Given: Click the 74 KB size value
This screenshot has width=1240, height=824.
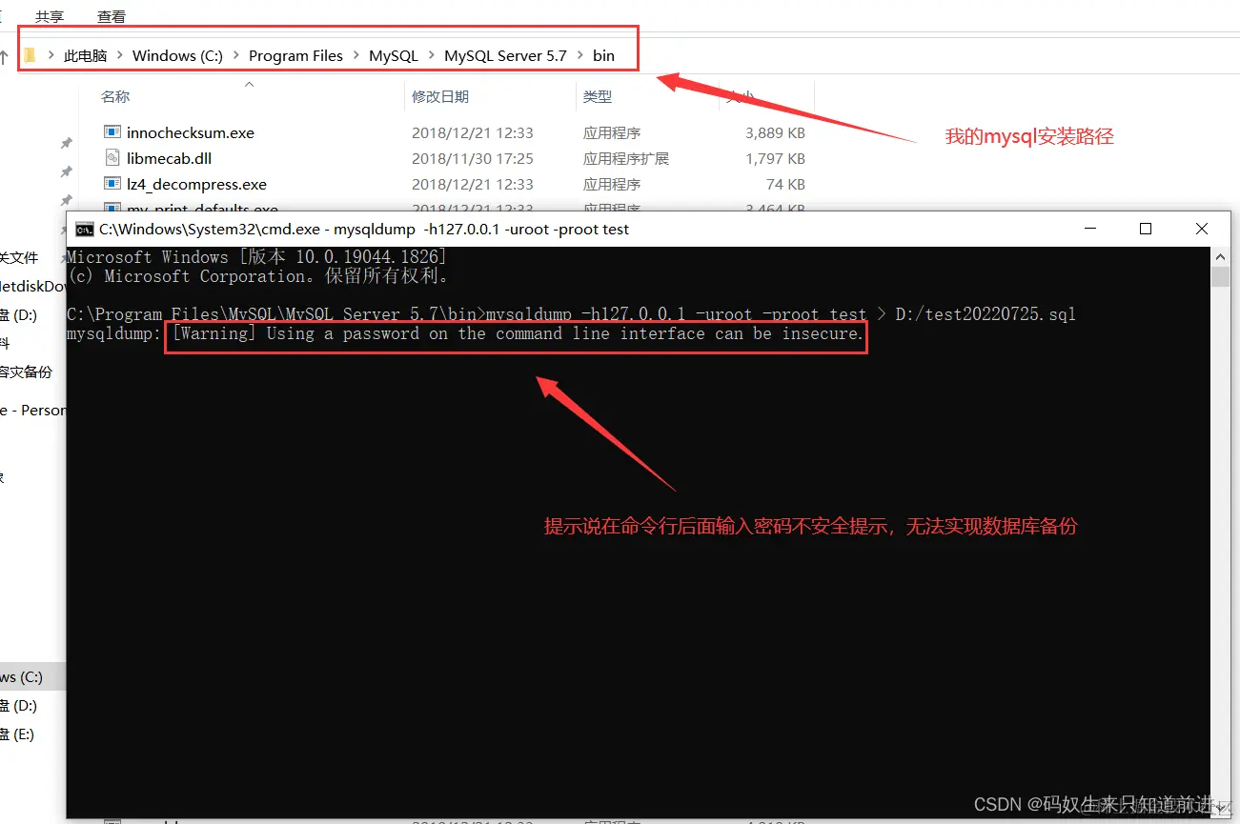Looking at the screenshot, I should point(785,185).
